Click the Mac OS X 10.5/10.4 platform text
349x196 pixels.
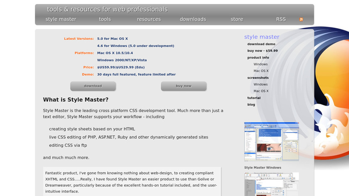(x=115, y=53)
